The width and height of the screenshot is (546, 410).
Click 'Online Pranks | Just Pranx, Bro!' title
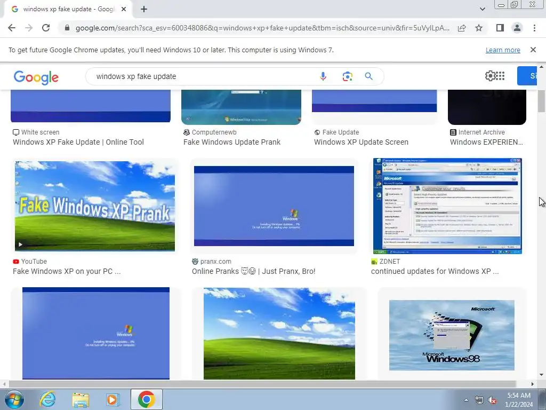(253, 271)
